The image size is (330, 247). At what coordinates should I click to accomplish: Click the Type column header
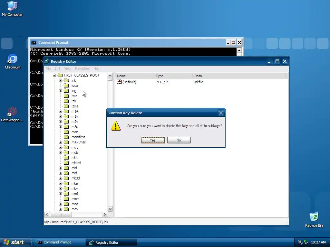[x=173, y=76]
